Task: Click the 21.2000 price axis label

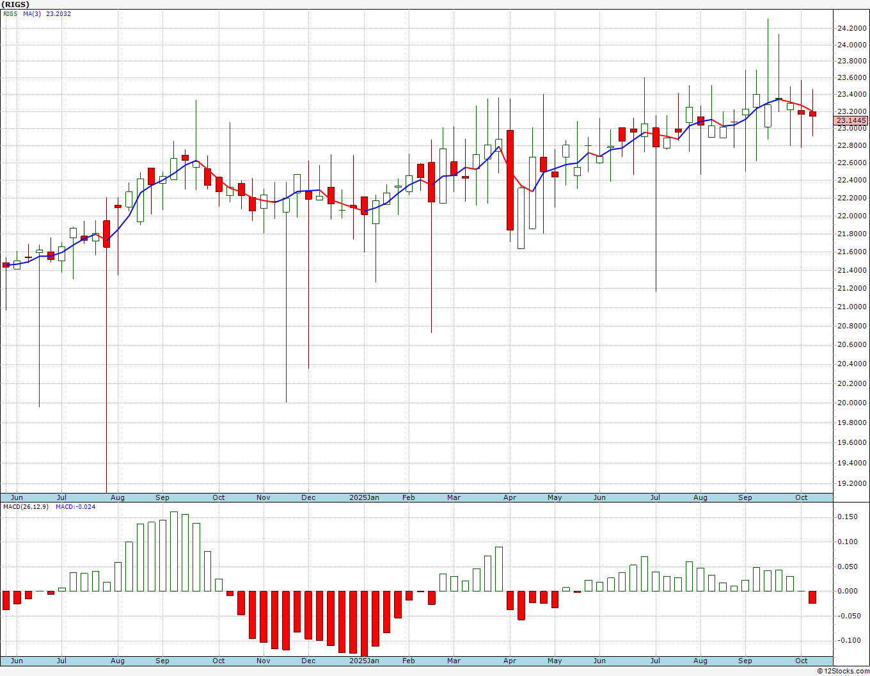Action: click(851, 289)
